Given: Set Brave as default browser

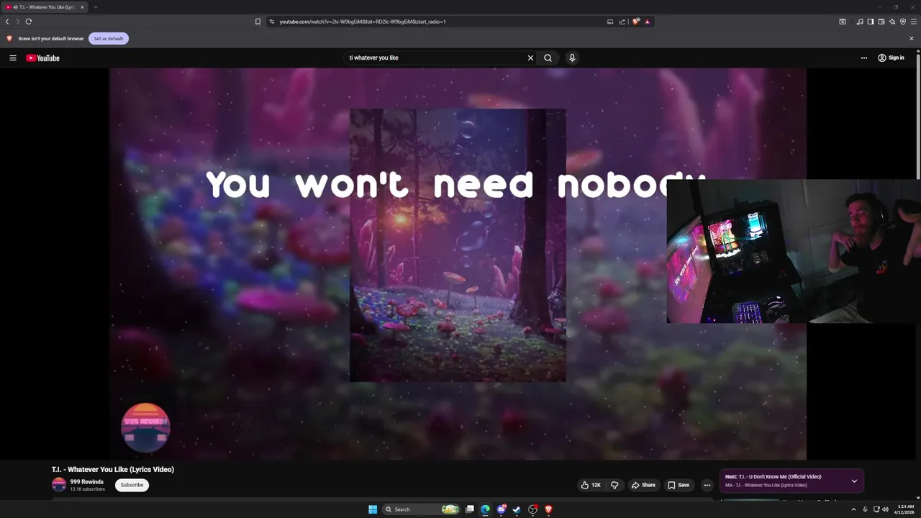Looking at the screenshot, I should click(109, 38).
